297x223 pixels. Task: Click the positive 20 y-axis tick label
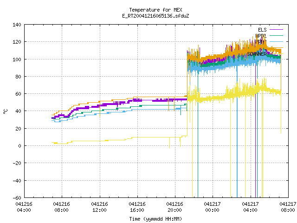[18, 129]
